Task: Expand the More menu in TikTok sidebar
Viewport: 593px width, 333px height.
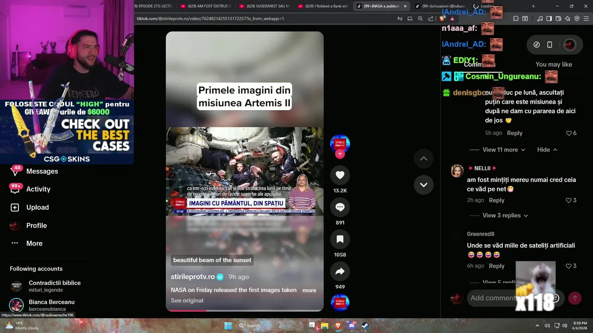Action: 26,243
